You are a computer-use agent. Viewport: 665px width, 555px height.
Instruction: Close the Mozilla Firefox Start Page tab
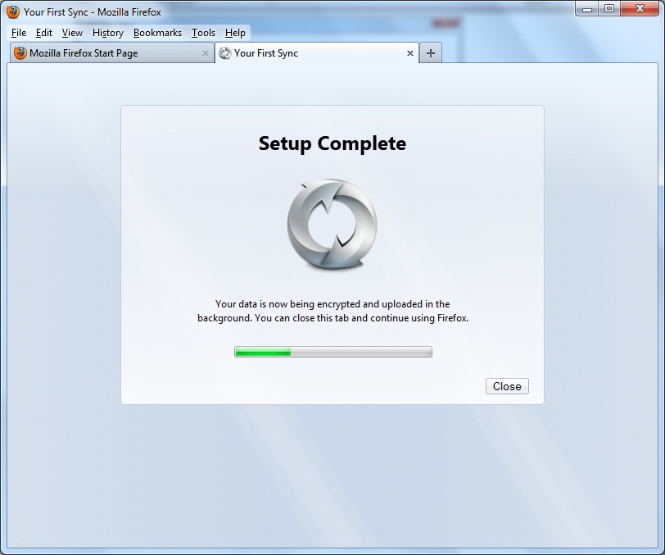206,53
